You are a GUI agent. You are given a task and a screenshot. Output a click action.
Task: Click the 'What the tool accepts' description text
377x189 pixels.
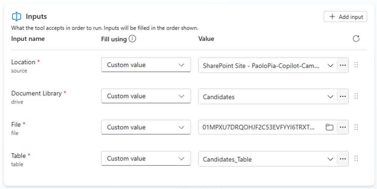coord(105,28)
